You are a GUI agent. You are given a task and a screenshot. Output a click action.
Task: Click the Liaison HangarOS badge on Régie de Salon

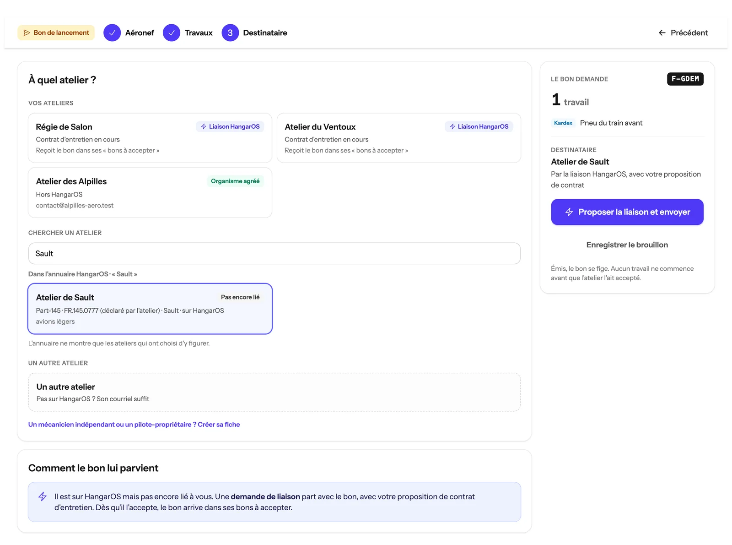point(230,126)
